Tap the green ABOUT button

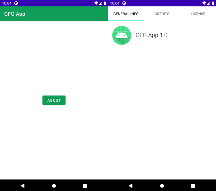[54, 100]
